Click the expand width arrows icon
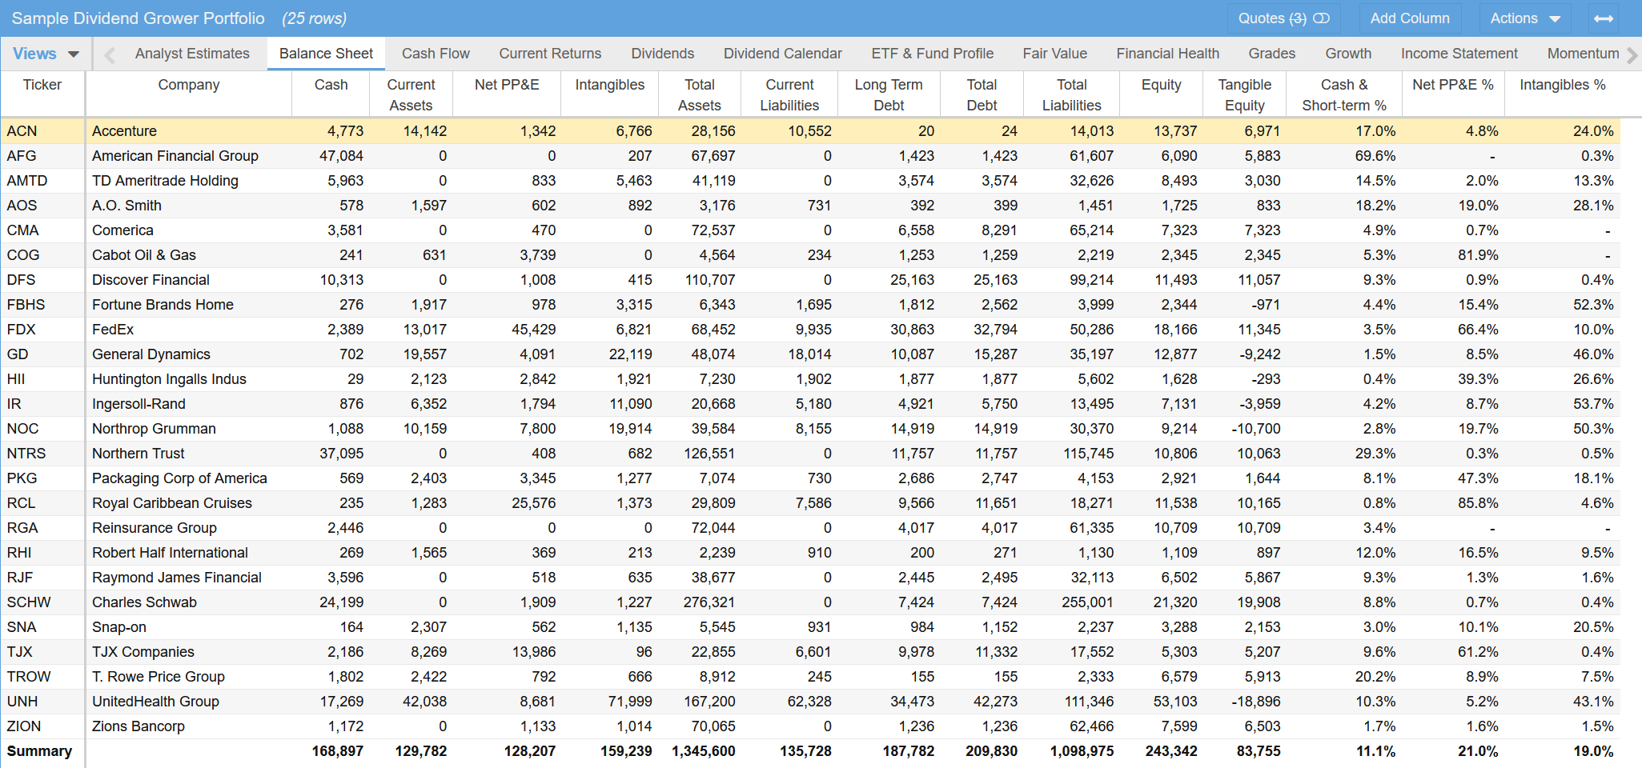 [1604, 18]
